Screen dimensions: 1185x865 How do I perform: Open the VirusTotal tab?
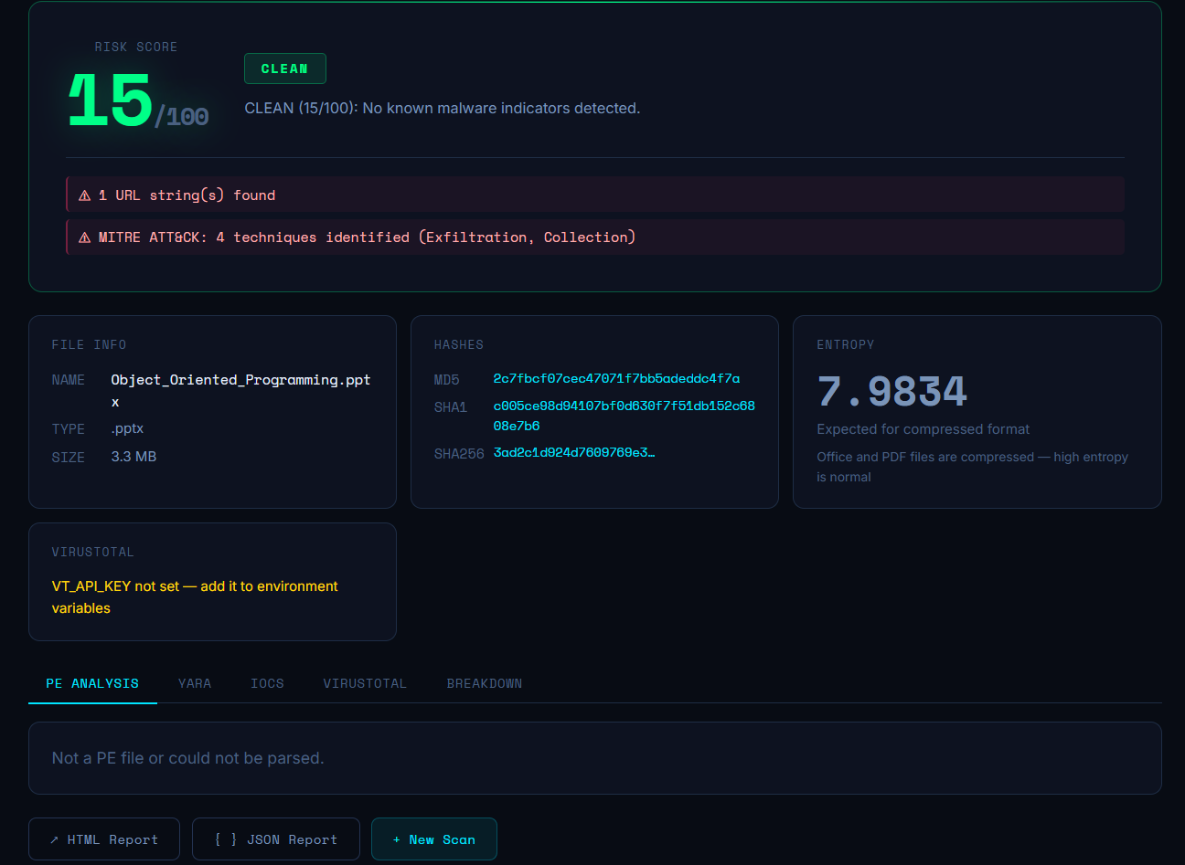click(x=365, y=683)
